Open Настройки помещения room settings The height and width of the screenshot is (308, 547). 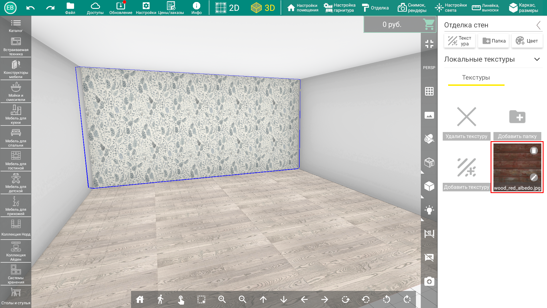[x=303, y=8]
